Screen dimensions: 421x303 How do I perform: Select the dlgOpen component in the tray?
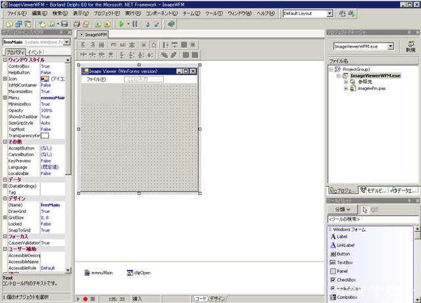pos(139,273)
